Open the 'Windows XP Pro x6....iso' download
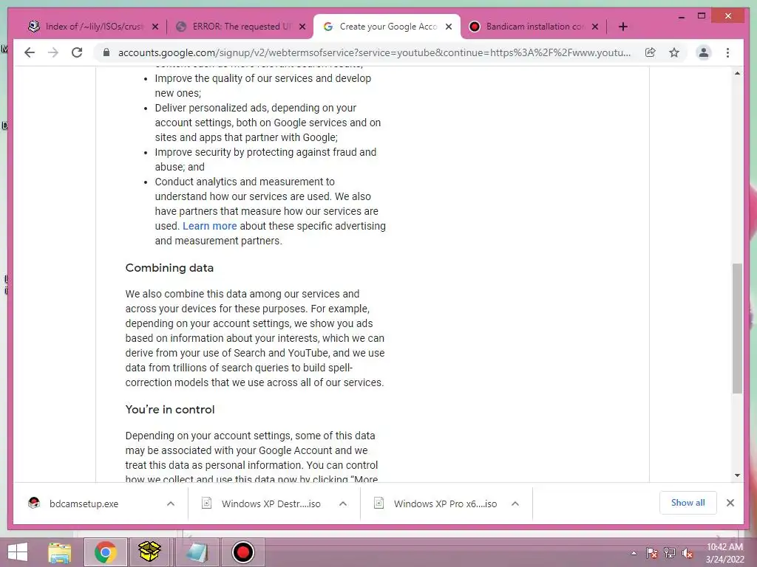 click(445, 504)
